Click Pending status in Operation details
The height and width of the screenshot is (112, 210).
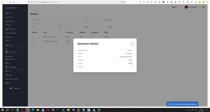129,54
